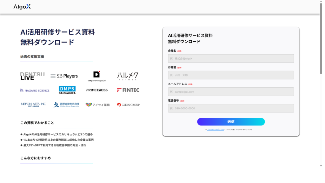Focus the 電話番号 input field
Image resolution: width=325 pixels, height=183 pixels.
[x=231, y=108]
